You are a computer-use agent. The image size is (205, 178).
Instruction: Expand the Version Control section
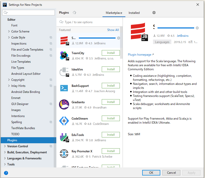(5, 146)
